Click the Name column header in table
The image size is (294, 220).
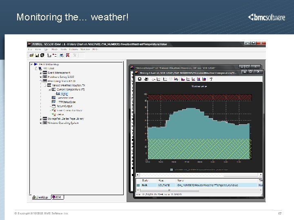[216, 180]
